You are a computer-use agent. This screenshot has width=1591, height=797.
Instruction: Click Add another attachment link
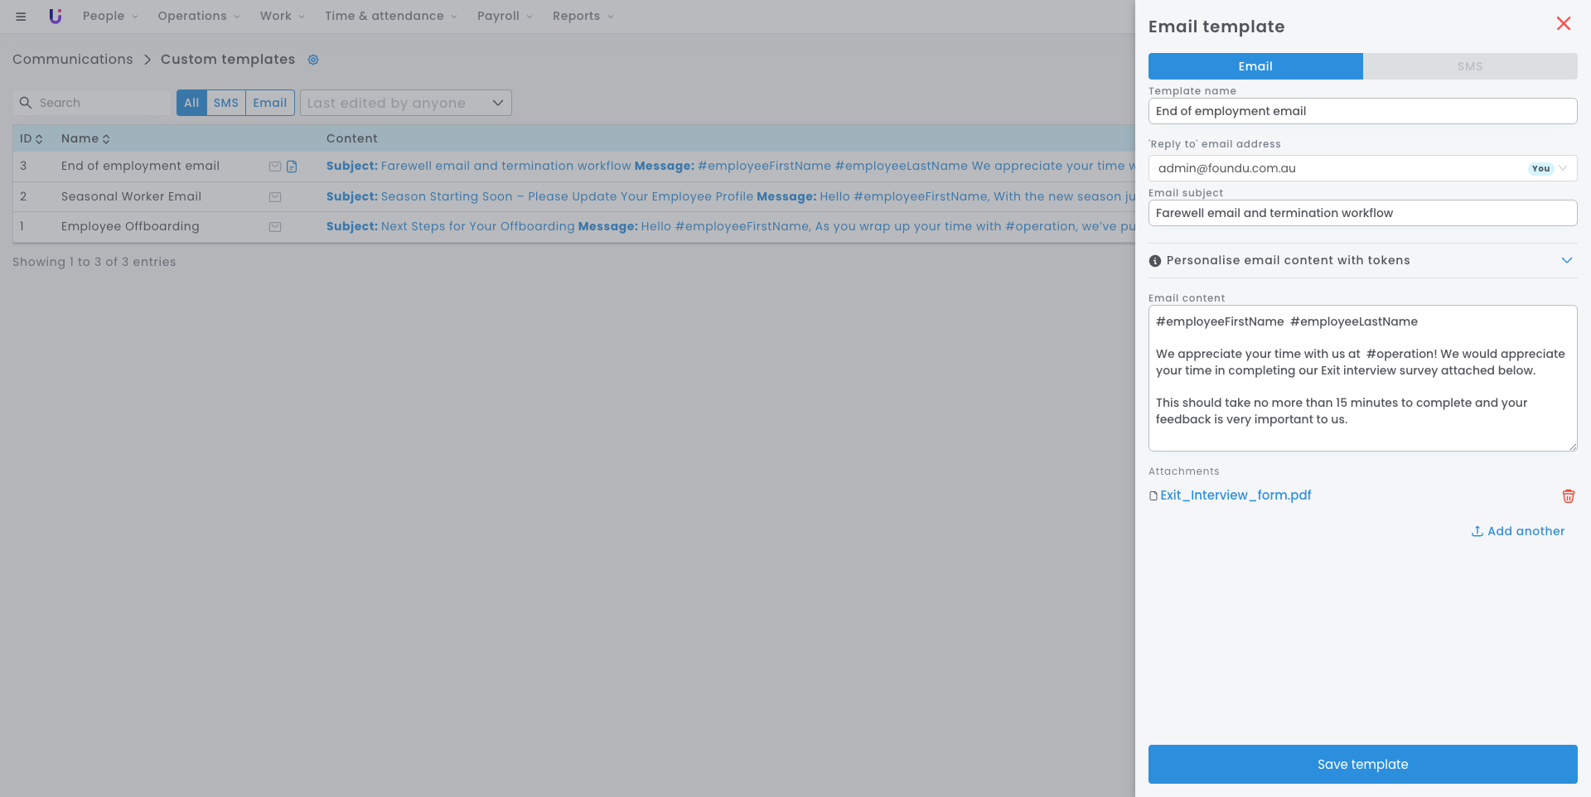tap(1518, 531)
